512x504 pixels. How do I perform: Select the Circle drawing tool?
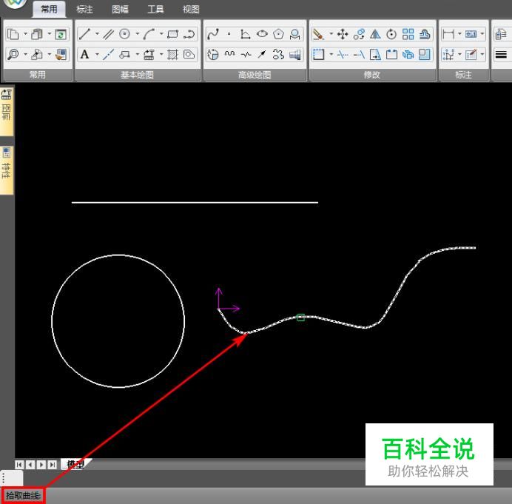tap(125, 34)
